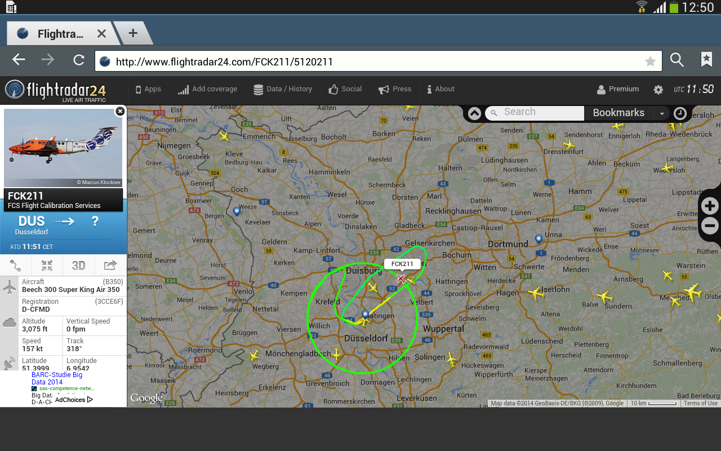Zoom out the map with minus button

coord(710,226)
